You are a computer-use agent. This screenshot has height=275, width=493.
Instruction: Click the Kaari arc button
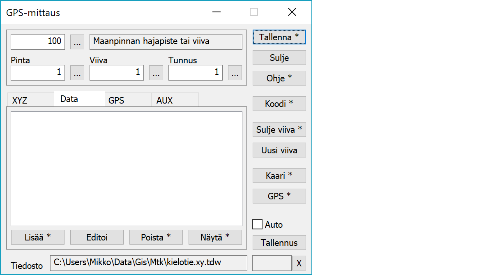coord(279,176)
